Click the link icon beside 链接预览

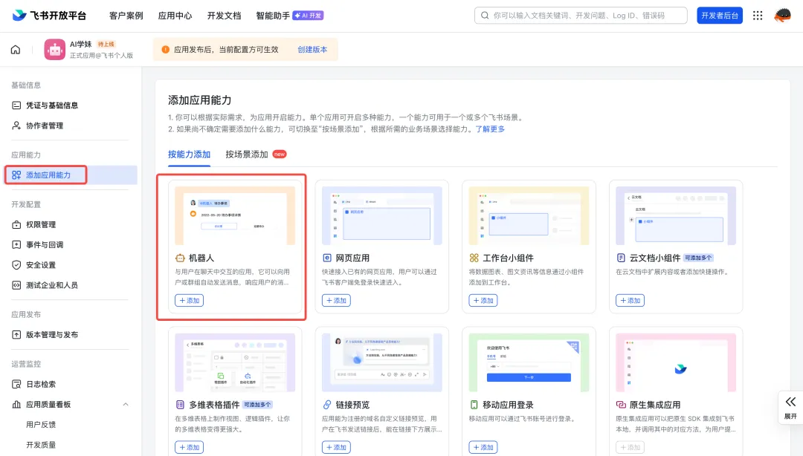point(326,405)
